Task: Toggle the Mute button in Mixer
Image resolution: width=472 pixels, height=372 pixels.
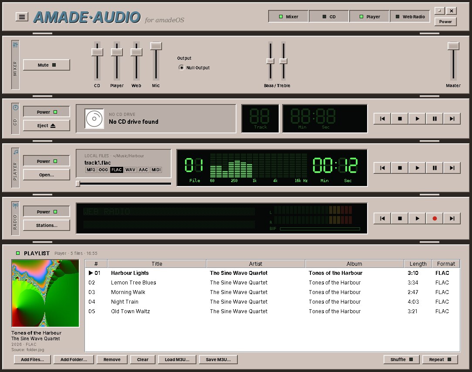Action: (x=46, y=65)
